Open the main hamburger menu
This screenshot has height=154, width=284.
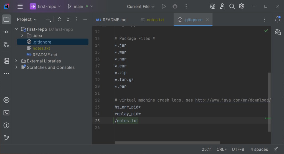20,6
